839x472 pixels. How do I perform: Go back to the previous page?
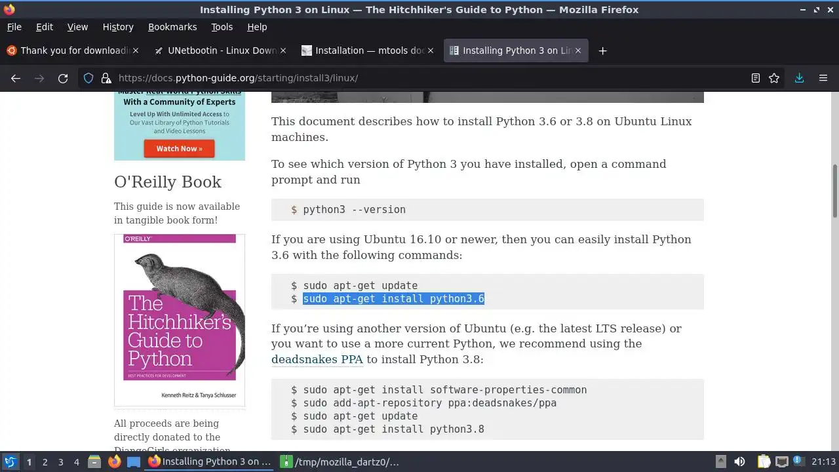click(16, 78)
